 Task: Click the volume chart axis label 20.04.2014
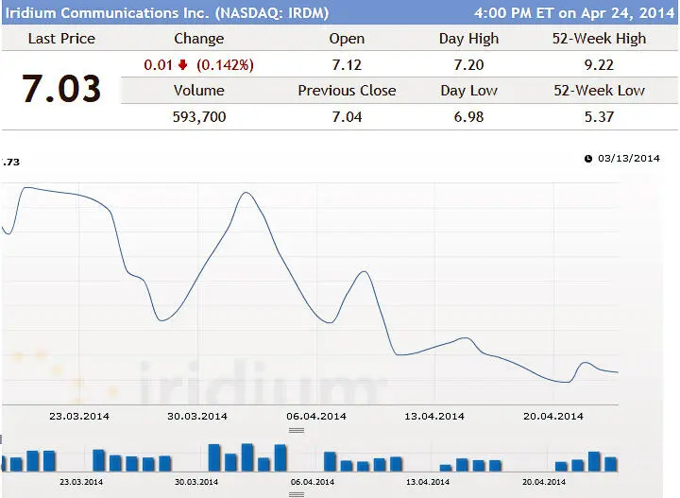[544, 482]
